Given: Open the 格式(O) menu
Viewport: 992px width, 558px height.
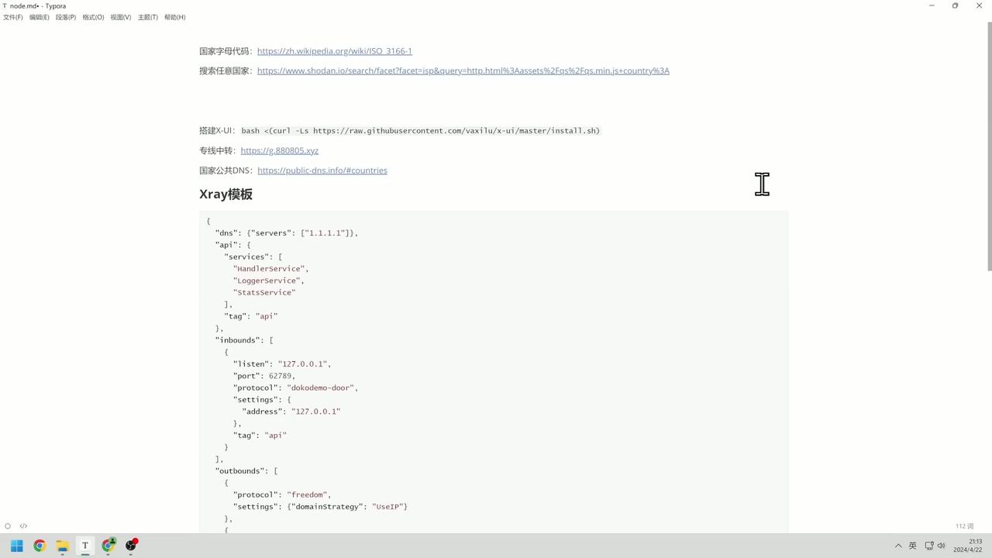Looking at the screenshot, I should point(93,17).
